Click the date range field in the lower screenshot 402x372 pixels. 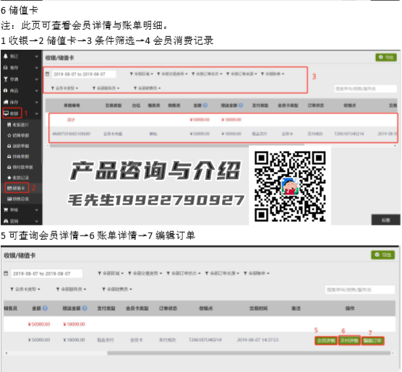[46, 274]
